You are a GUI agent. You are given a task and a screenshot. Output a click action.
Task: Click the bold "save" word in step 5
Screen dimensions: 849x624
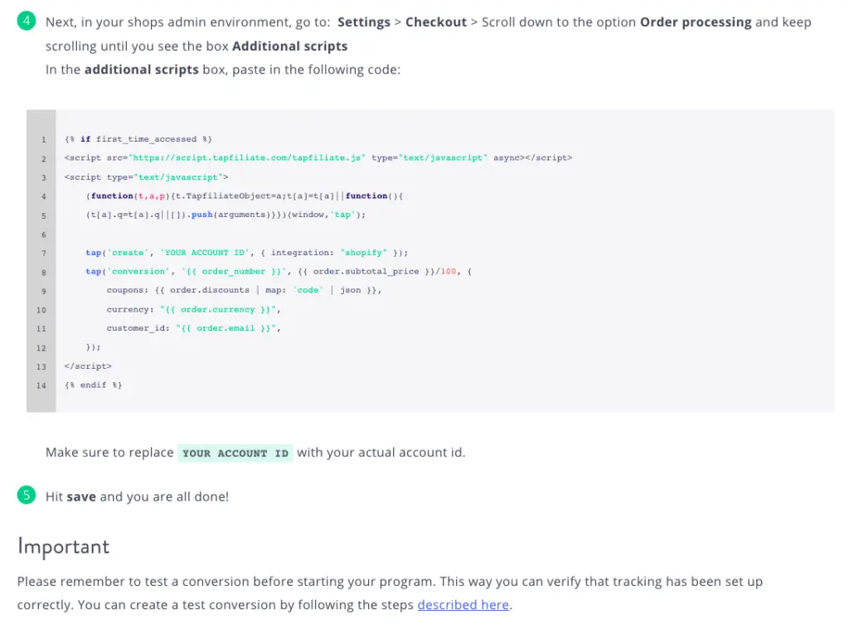81,496
